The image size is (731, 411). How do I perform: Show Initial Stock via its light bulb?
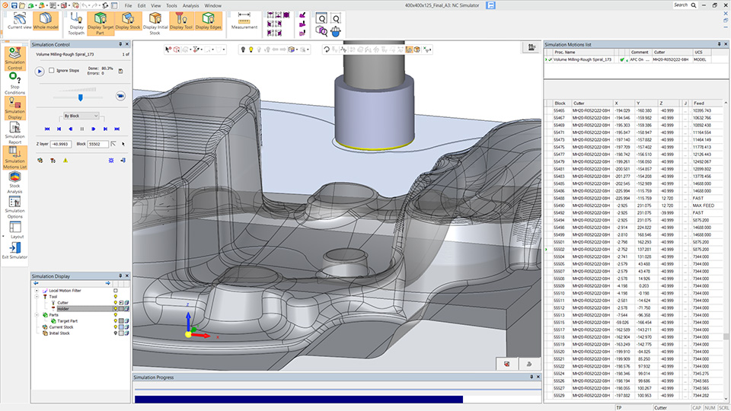click(116, 333)
